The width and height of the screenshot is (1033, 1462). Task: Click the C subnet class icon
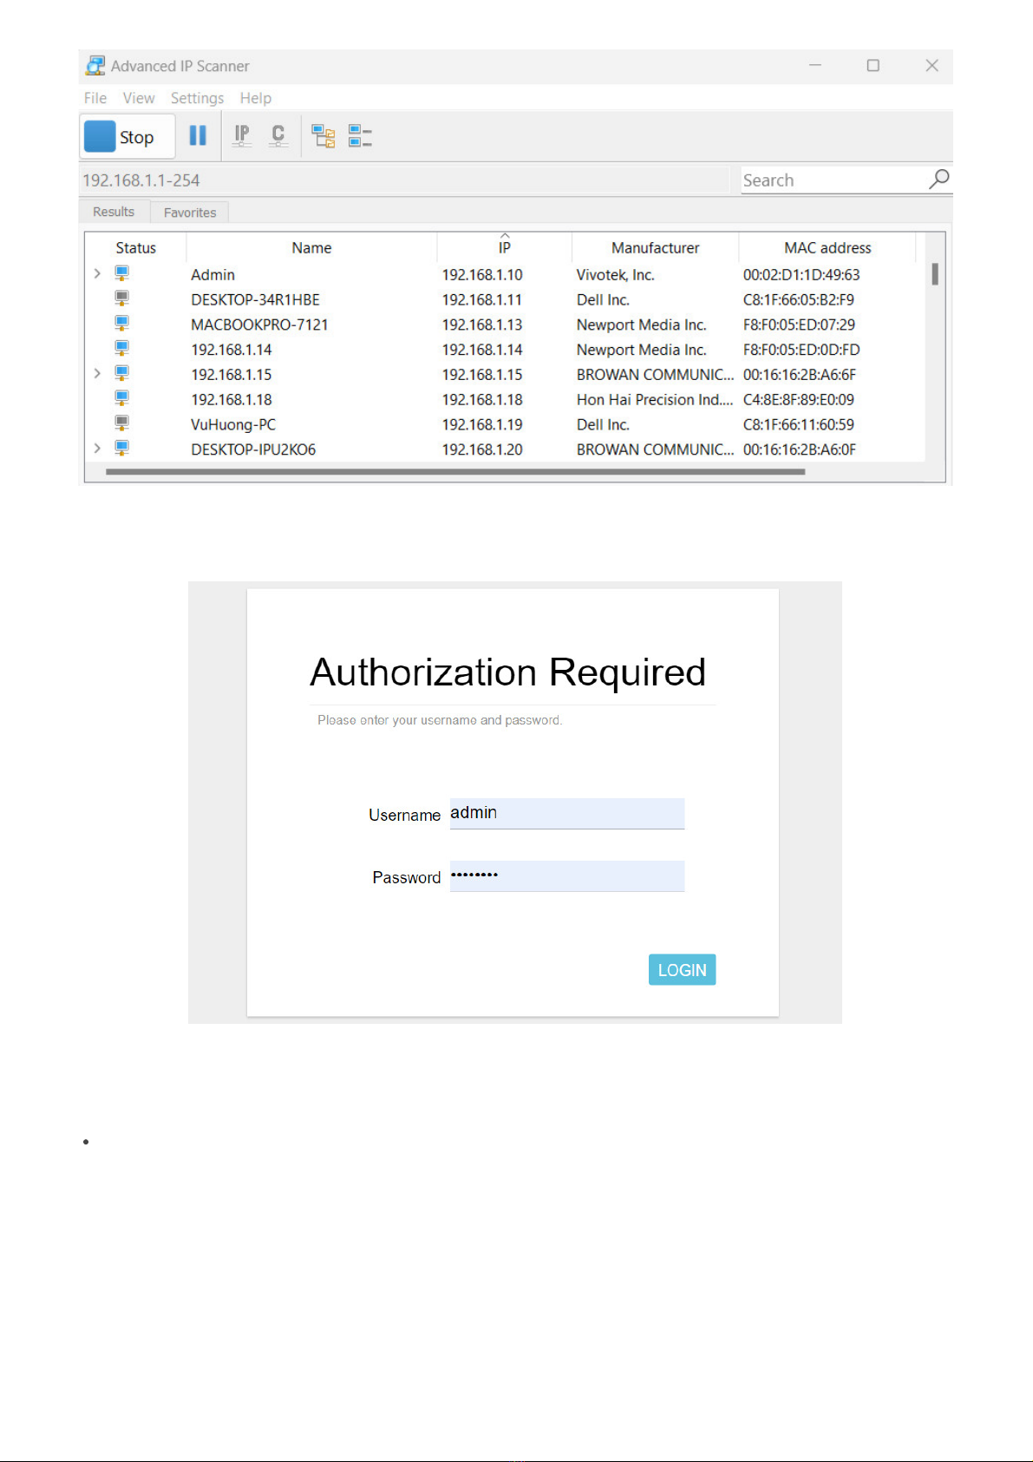tap(278, 135)
